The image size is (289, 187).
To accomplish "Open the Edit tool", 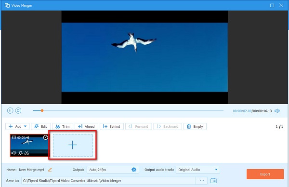I will (41, 126).
